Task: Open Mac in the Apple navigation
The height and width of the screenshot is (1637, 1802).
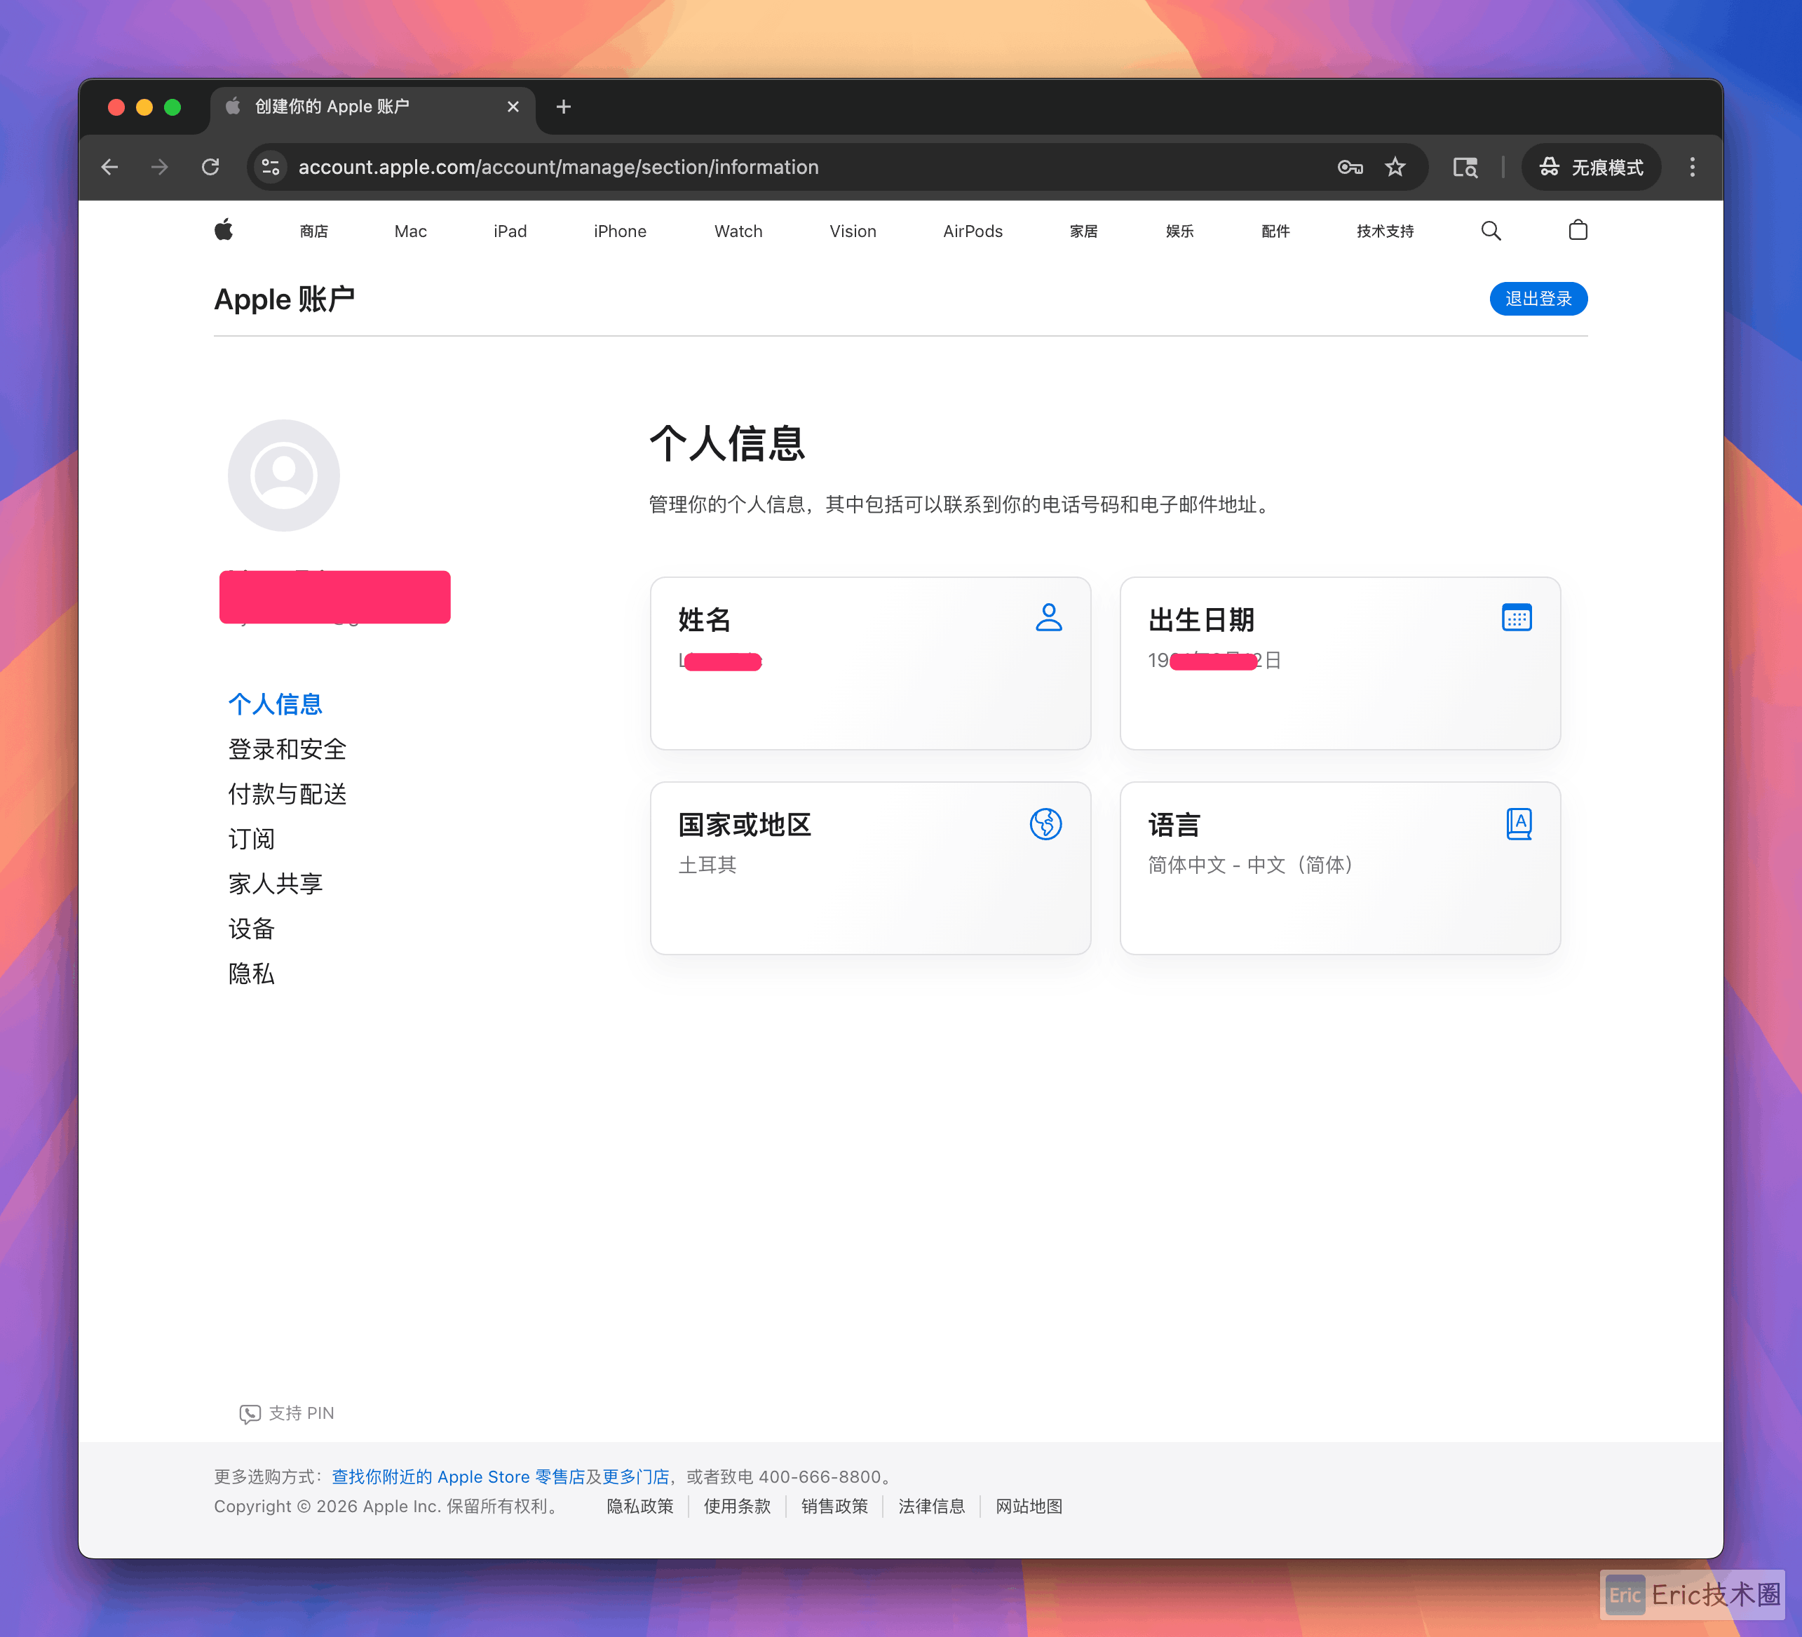Action: [410, 231]
